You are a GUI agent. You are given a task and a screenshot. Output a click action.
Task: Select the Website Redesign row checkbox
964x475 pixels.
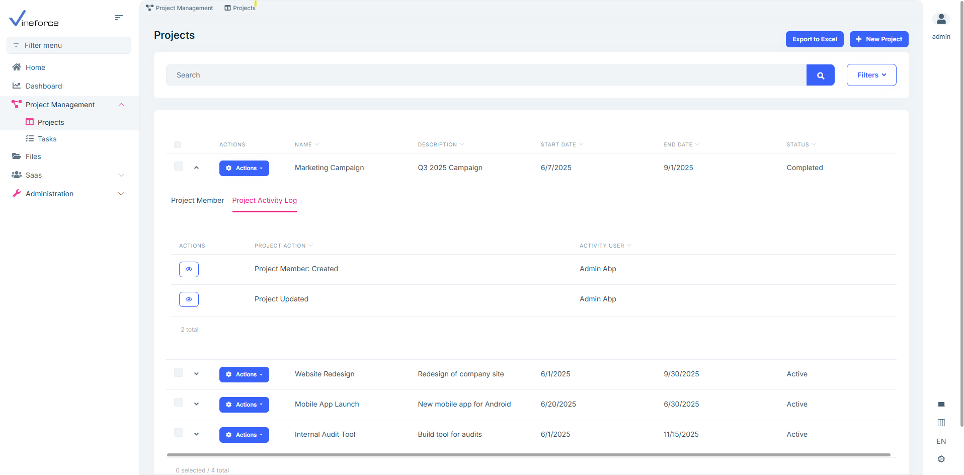[x=179, y=373]
